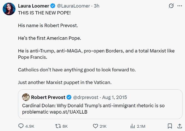Screen dimensions: 185x131
Task: Click the Laura Loomer display name
Action: [x=33, y=6]
